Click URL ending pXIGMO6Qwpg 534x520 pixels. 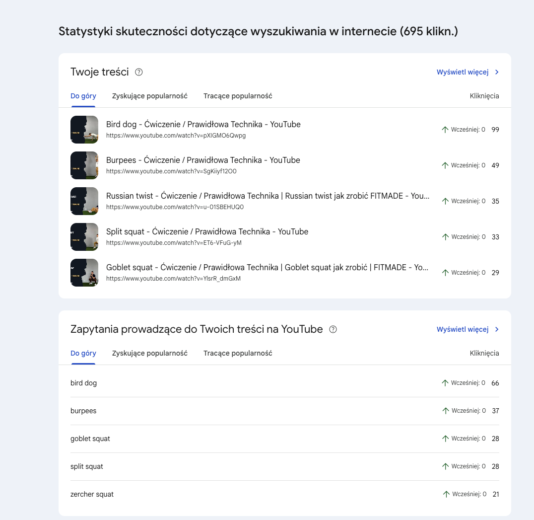(176, 136)
